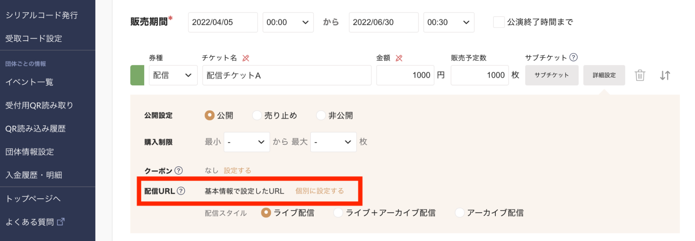Click help icon beside クーポン label

[179, 171]
